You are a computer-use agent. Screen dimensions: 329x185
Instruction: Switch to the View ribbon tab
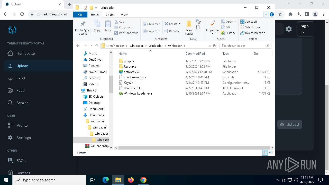[x=124, y=15]
